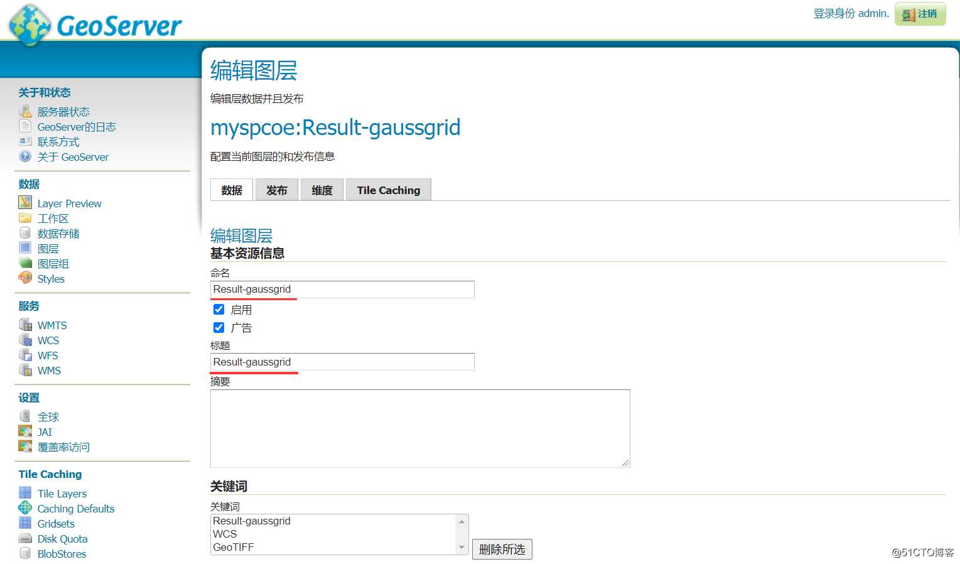The height and width of the screenshot is (564, 960).
Task: Switch to the 发布 tab
Action: point(277,190)
